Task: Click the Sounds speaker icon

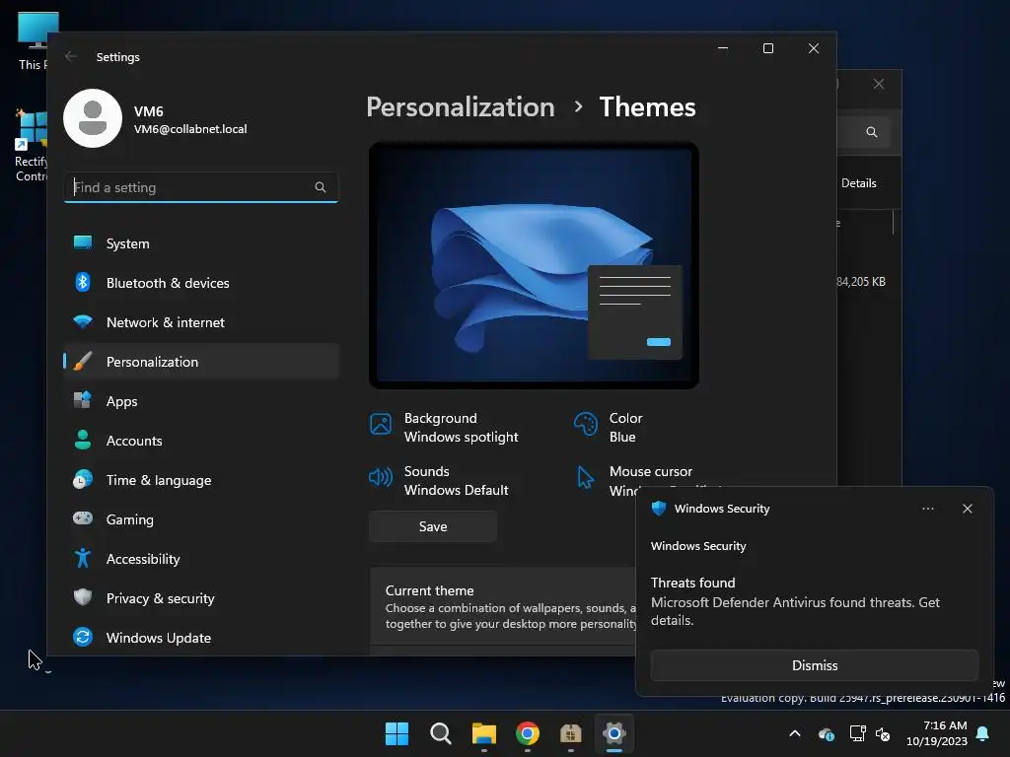Action: click(x=381, y=477)
